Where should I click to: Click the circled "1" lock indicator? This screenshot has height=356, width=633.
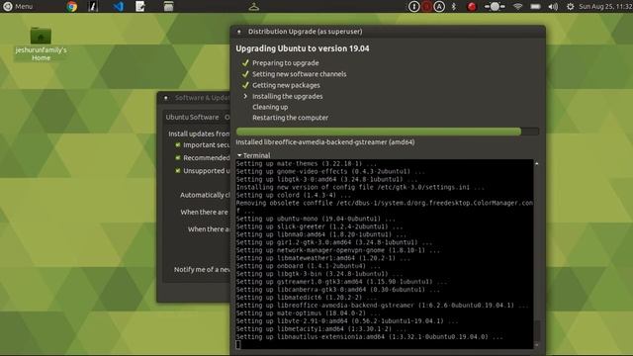pyautogui.click(x=413, y=7)
